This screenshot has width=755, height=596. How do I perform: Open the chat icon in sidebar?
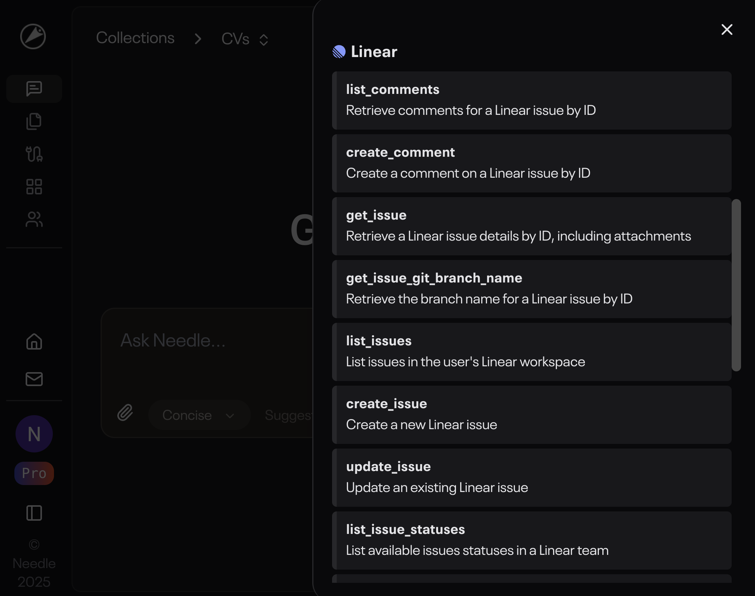tap(34, 89)
